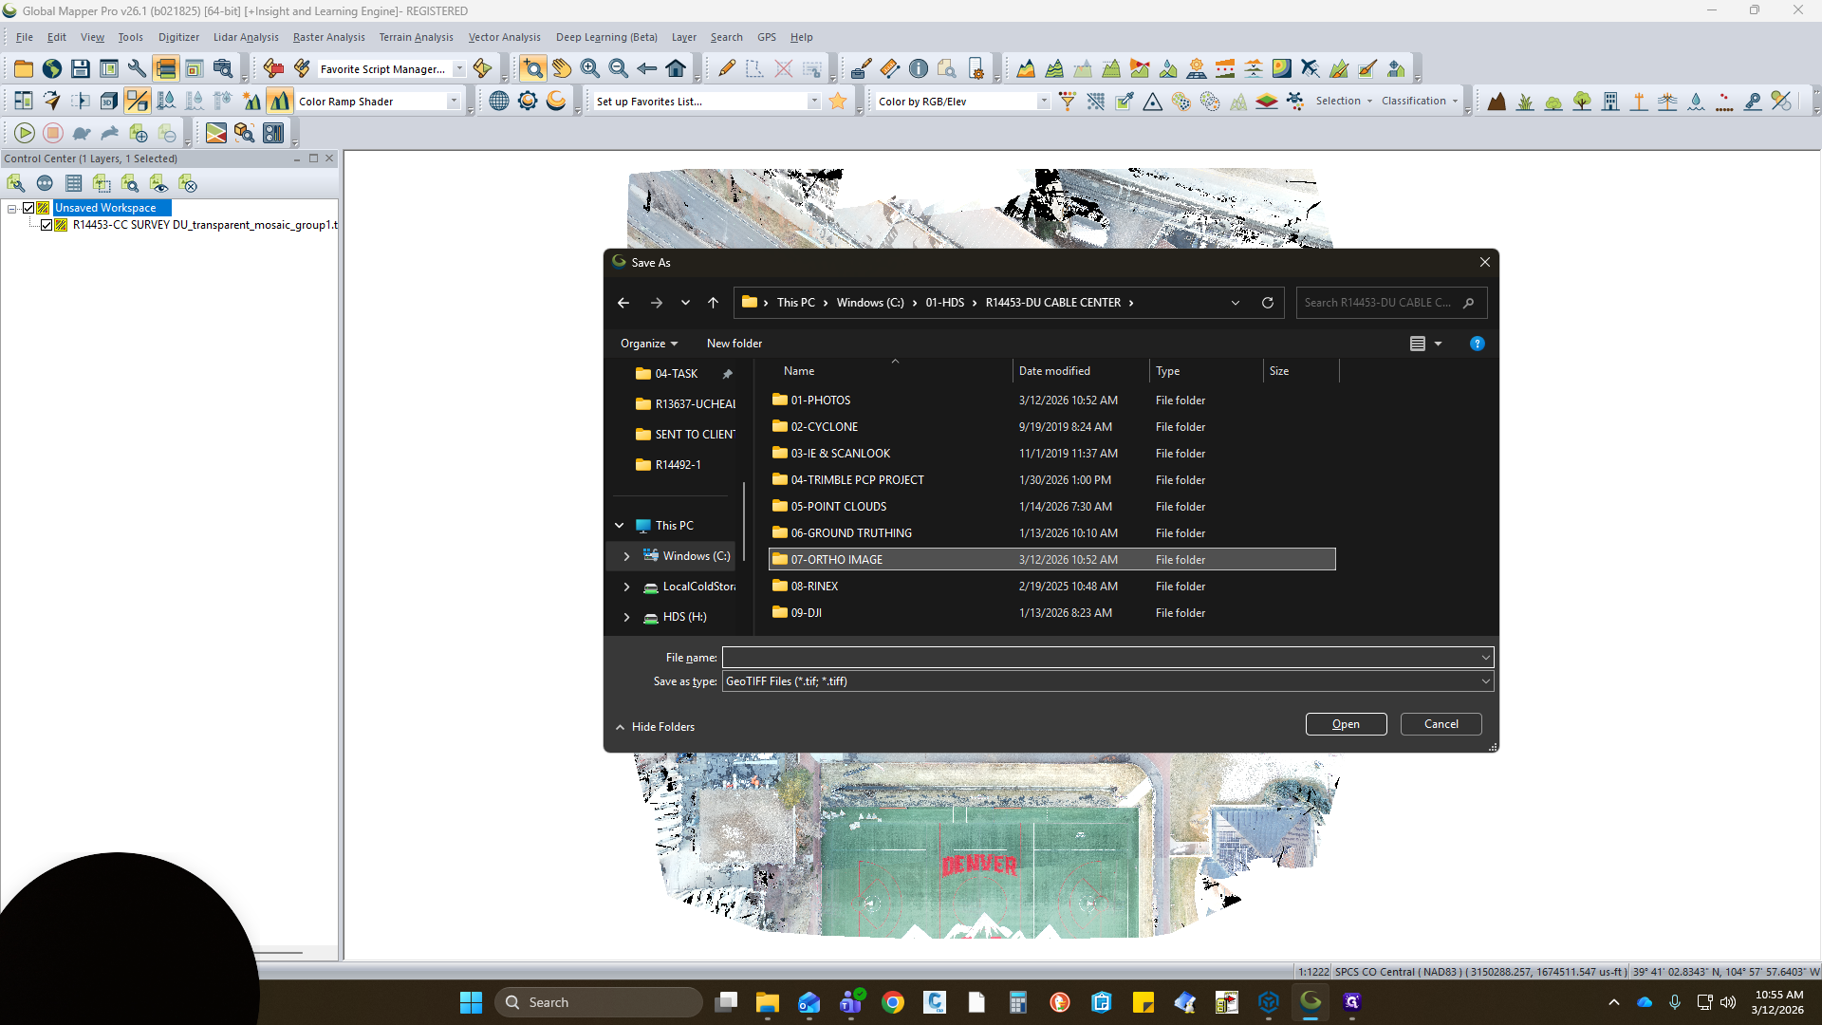Open the Terrain Analysis menu
The image size is (1822, 1025).
(416, 37)
